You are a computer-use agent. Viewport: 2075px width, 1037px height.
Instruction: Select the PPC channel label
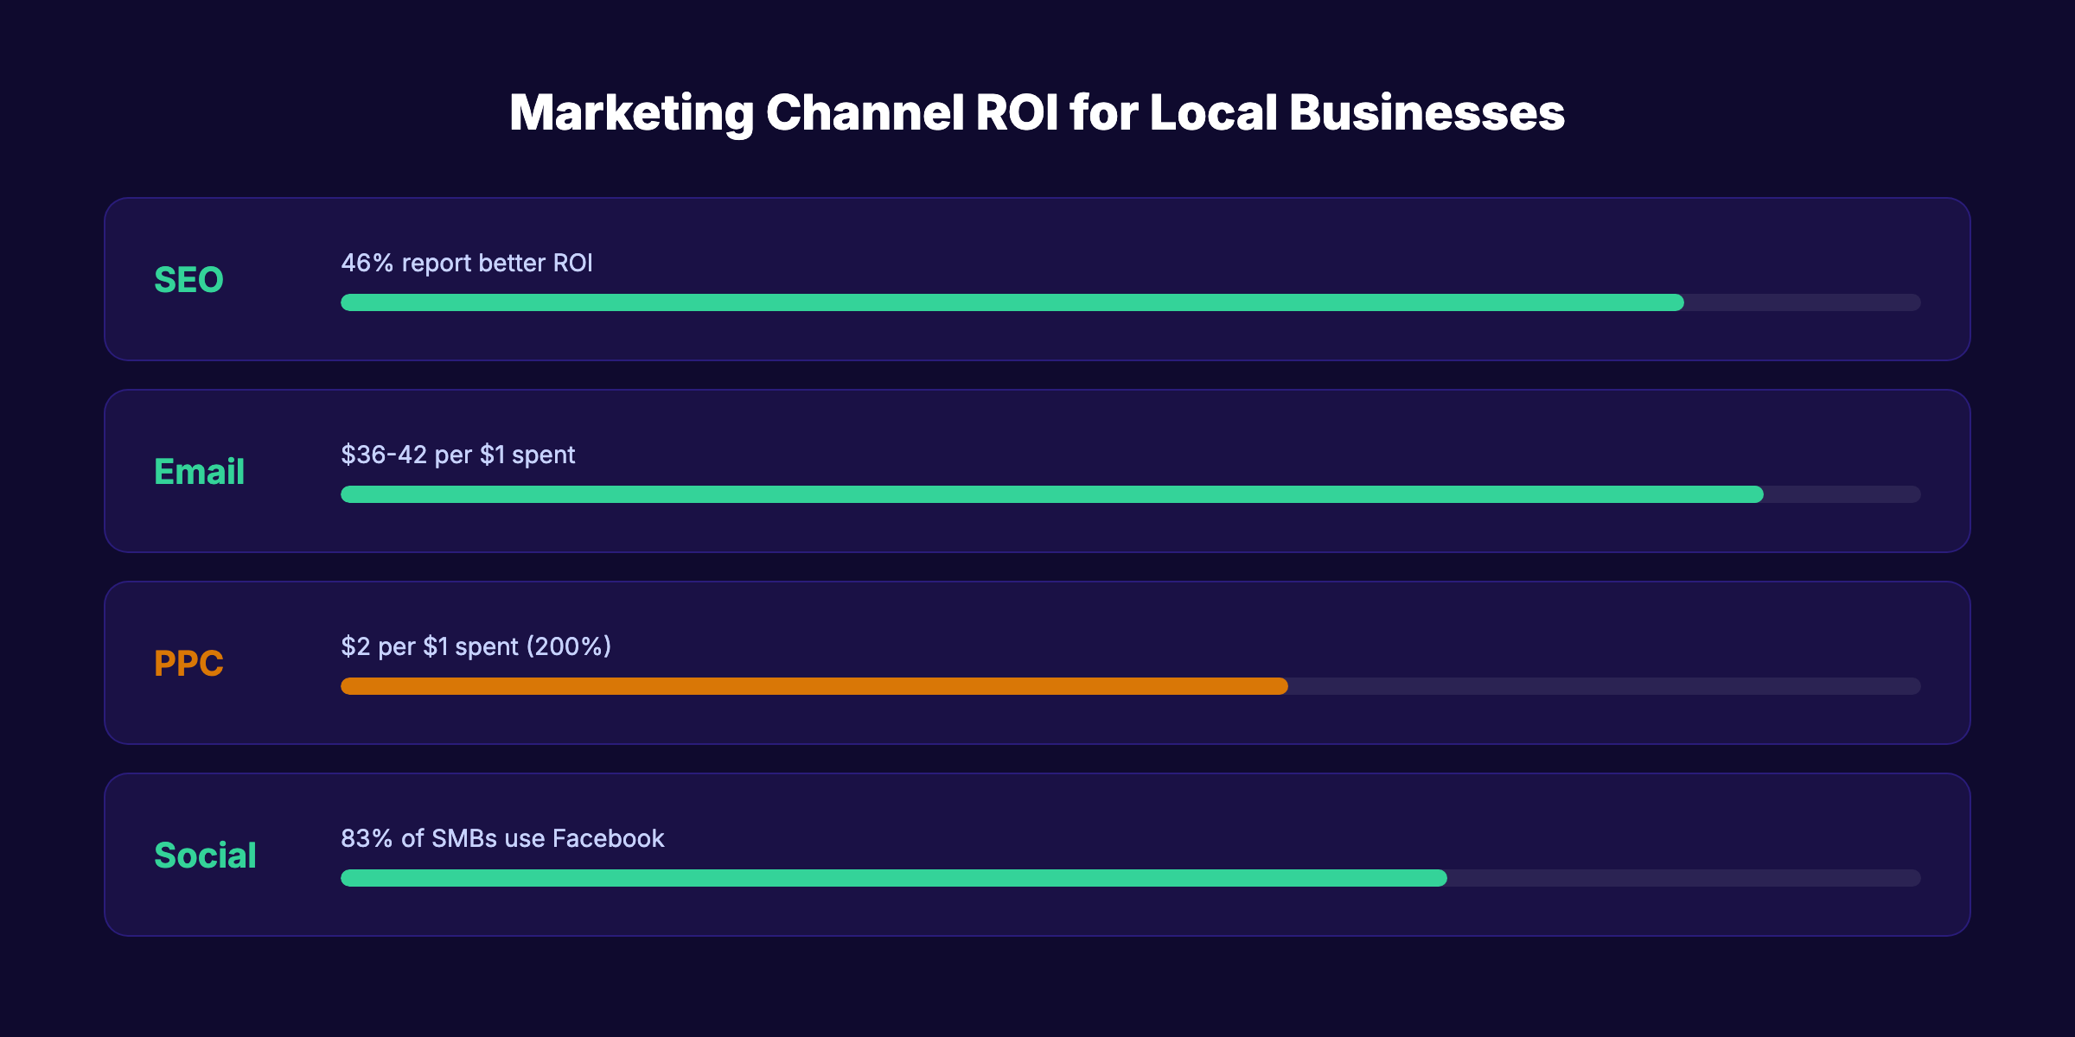[x=188, y=664]
